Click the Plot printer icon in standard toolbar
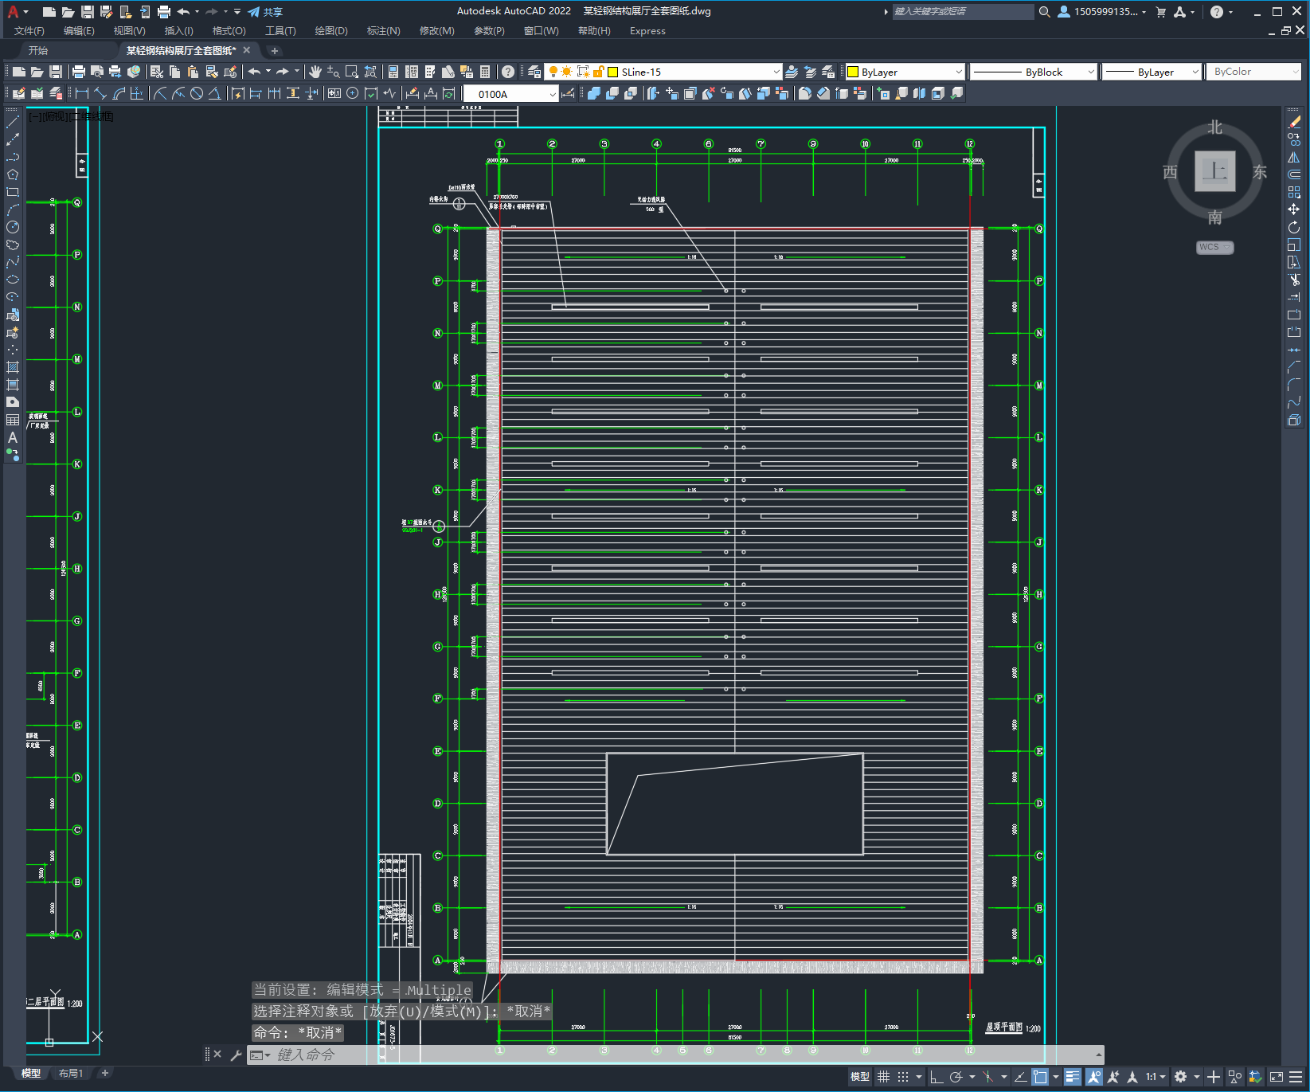This screenshot has width=1310, height=1092. pyautogui.click(x=79, y=72)
